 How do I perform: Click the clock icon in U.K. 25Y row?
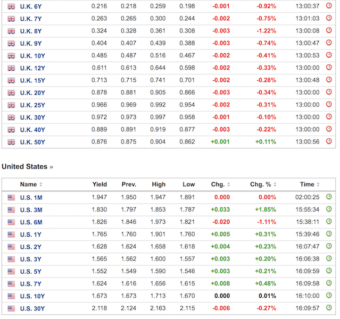(329, 104)
